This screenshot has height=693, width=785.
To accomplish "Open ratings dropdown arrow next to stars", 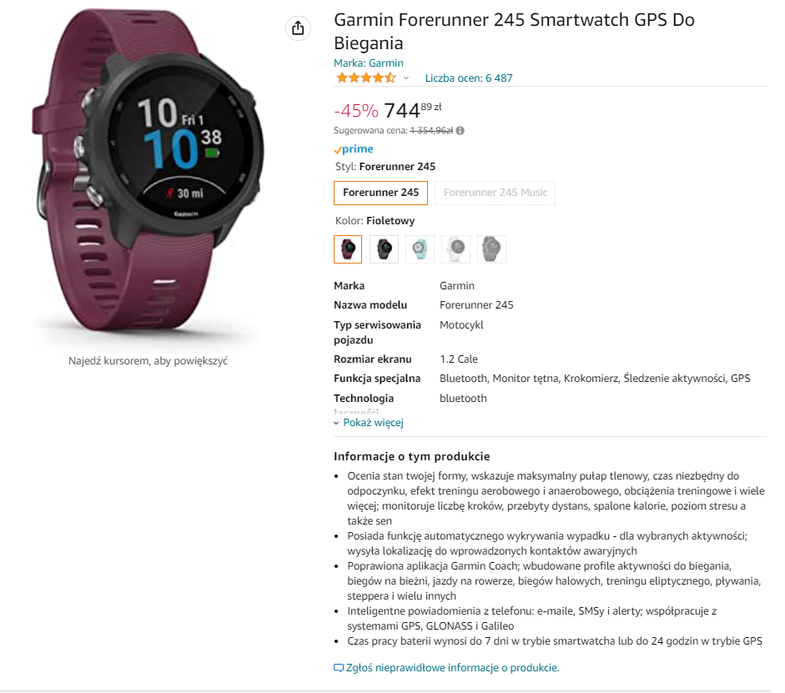I will click(406, 78).
